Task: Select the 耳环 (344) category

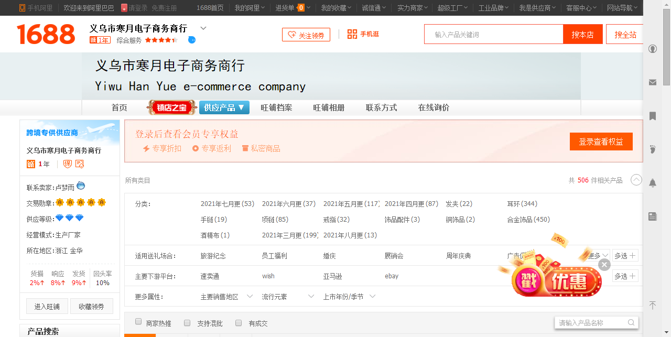Action: pyautogui.click(x=522, y=204)
